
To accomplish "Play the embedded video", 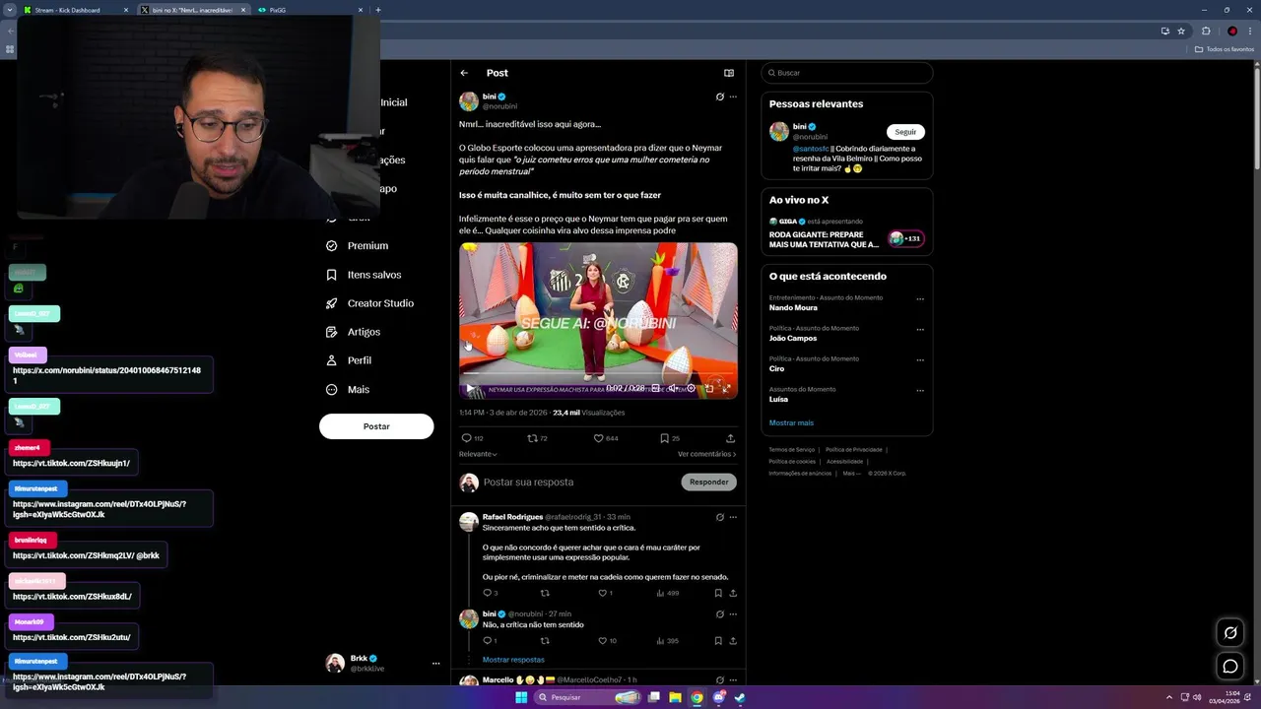I will click(470, 388).
